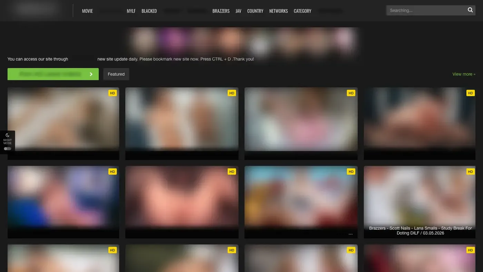The image size is (483, 272).
Task: Open the video thumbnail dated 03.05.2026
Action: (420, 202)
